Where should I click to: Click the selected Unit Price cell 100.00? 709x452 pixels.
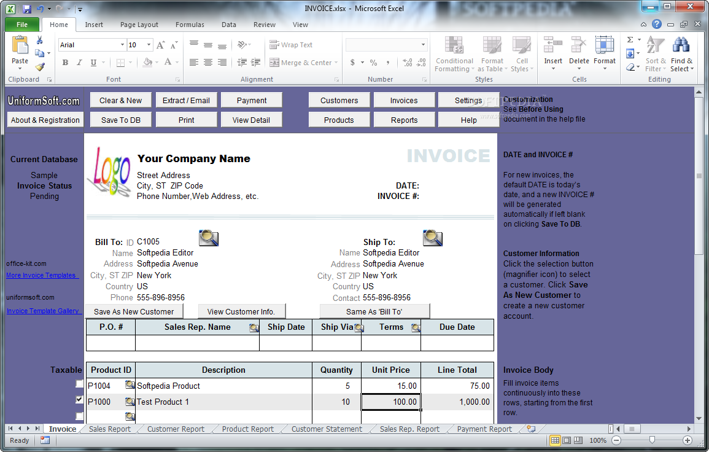click(391, 402)
